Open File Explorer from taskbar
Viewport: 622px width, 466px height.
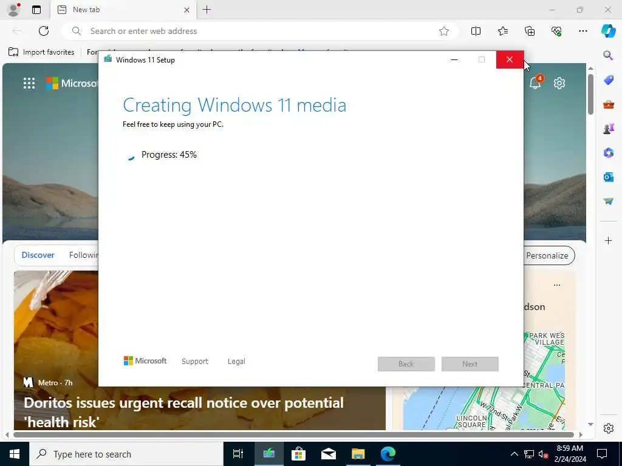(x=358, y=454)
